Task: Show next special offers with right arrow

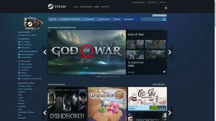Action: point(170,113)
